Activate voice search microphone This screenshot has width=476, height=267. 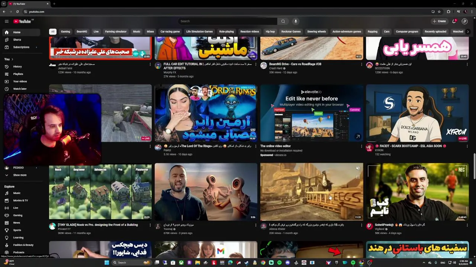click(296, 21)
